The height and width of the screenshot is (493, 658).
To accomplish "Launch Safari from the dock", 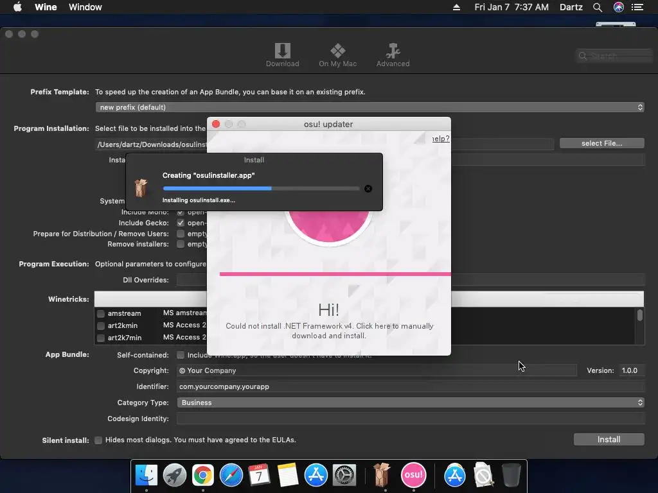I will [231, 476].
